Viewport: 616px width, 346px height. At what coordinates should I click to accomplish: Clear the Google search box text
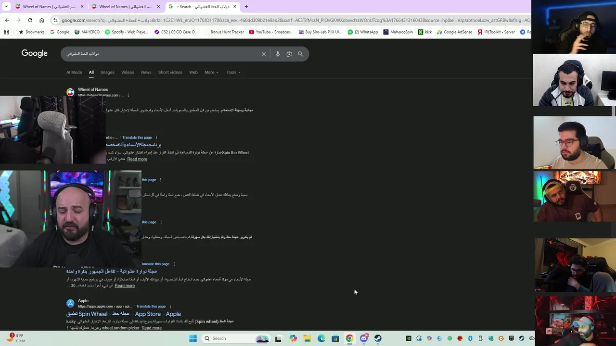pos(263,54)
